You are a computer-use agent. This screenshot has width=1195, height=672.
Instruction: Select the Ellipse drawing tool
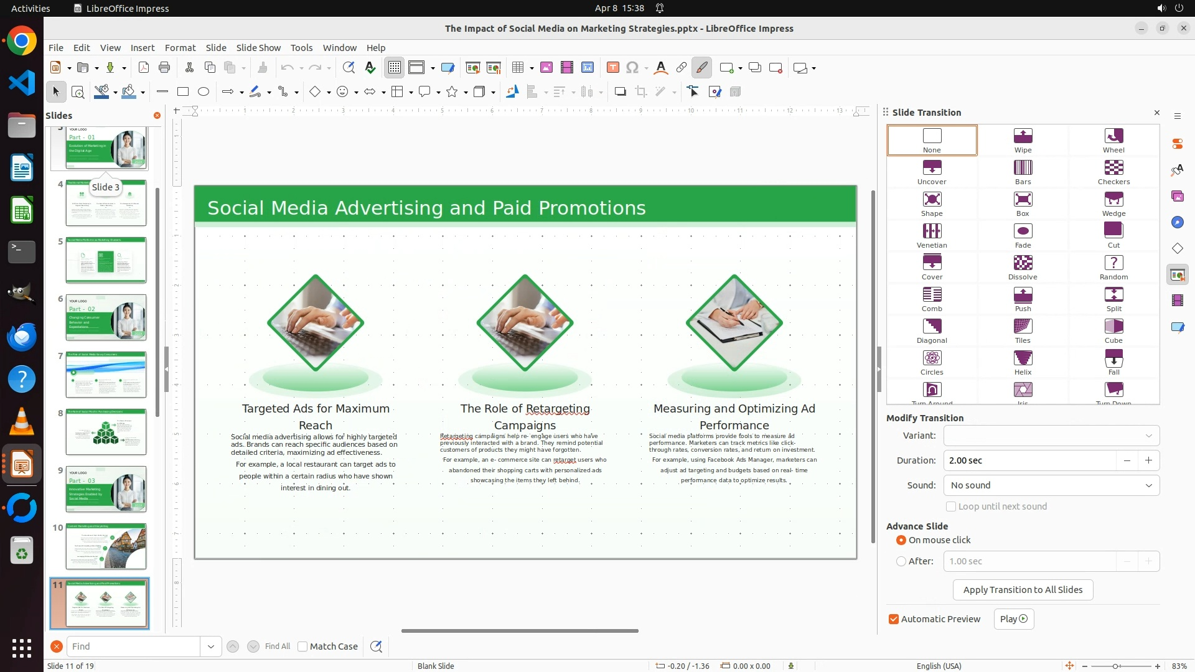204,92
